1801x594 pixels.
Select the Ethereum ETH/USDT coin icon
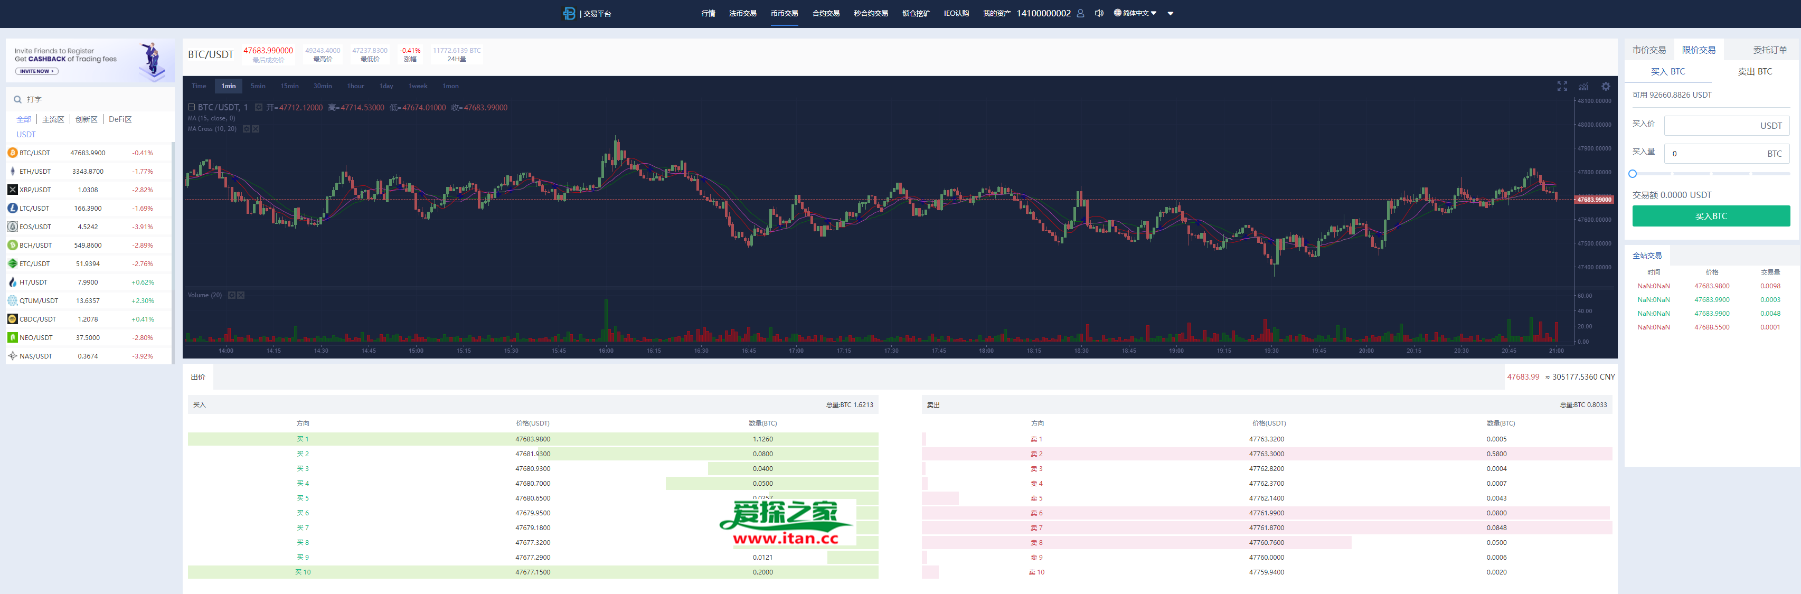13,171
